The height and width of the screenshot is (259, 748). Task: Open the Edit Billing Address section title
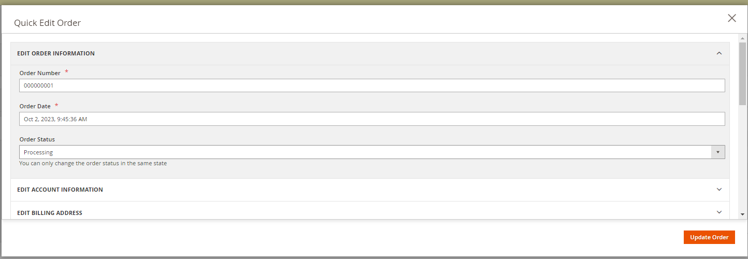(50, 213)
